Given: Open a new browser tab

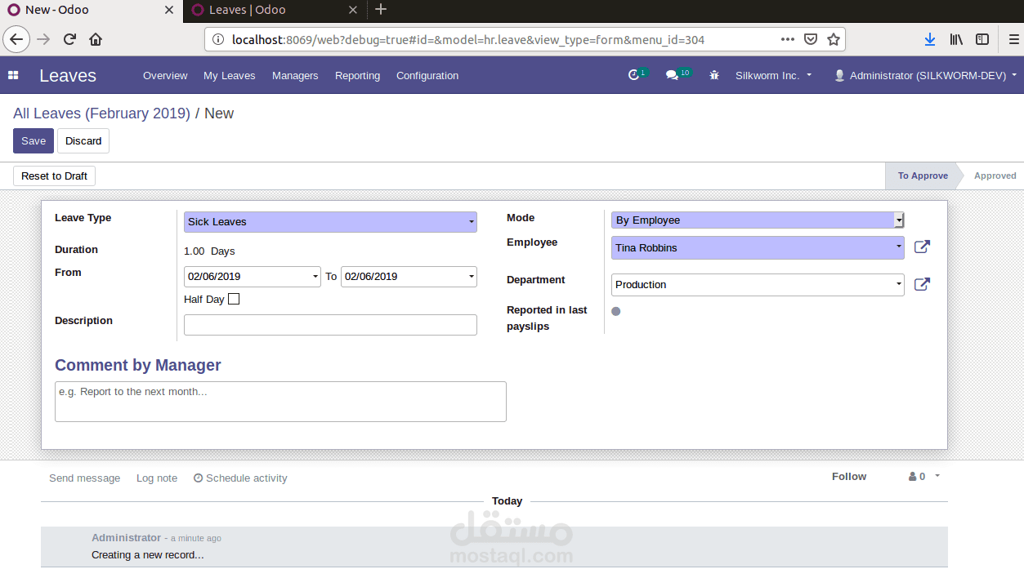Looking at the screenshot, I should [x=381, y=10].
